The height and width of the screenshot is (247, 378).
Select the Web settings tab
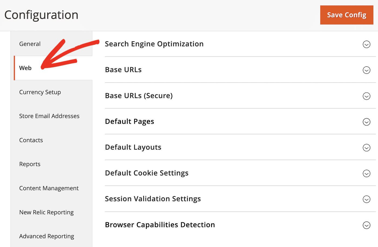[25, 68]
